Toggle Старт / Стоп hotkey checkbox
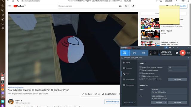Screen dimensions: 191x107 point(141,67)
